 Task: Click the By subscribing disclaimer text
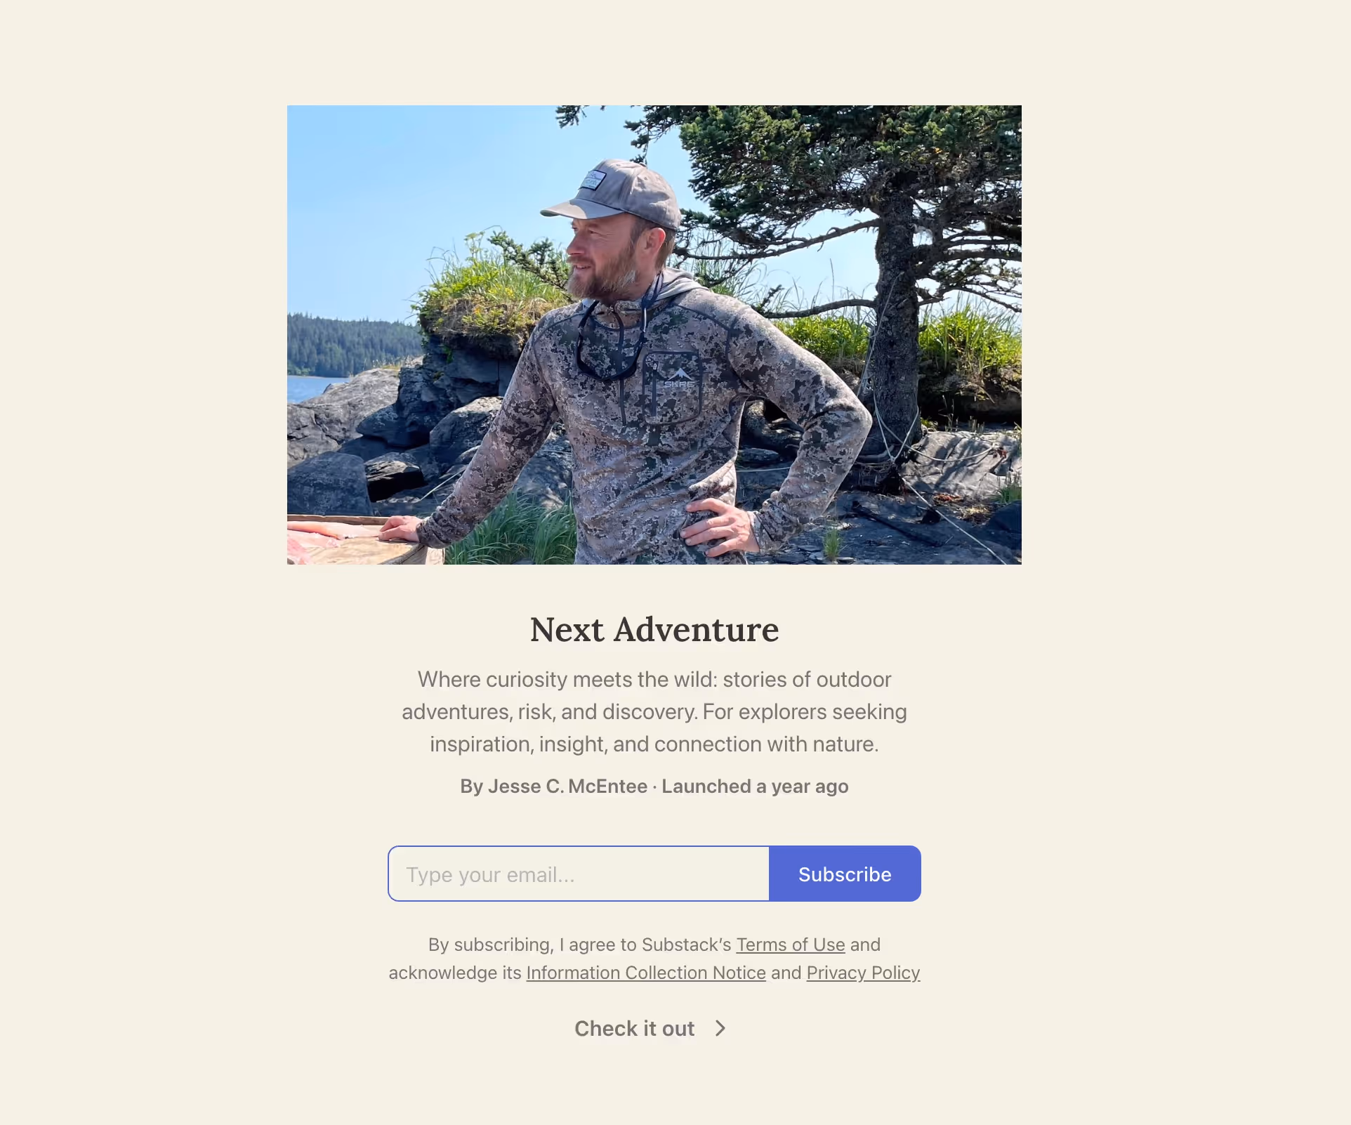654,959
